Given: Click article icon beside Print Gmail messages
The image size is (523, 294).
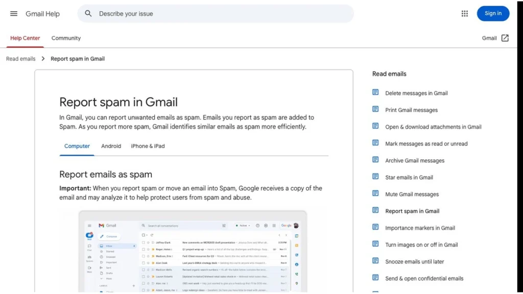Looking at the screenshot, I should pos(375,109).
